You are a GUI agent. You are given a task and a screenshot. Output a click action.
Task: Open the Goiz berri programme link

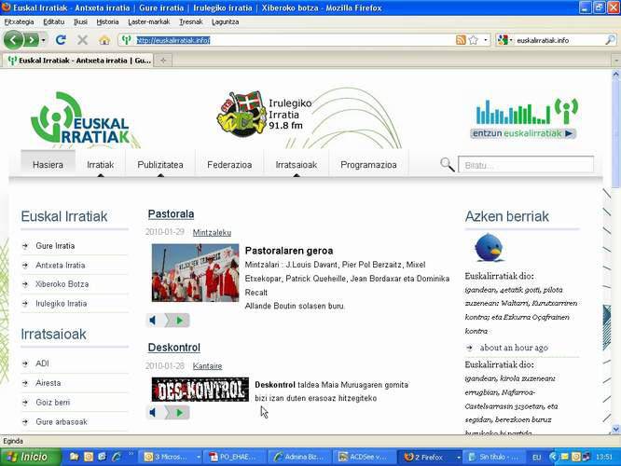click(x=52, y=403)
